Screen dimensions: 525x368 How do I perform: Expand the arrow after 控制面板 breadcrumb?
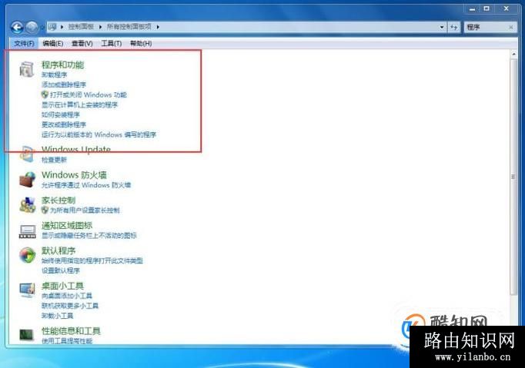100,27
